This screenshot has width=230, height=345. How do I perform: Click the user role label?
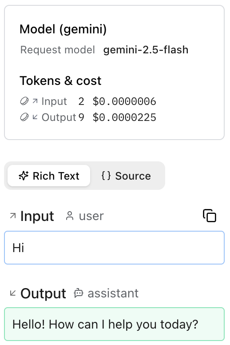coord(91,216)
